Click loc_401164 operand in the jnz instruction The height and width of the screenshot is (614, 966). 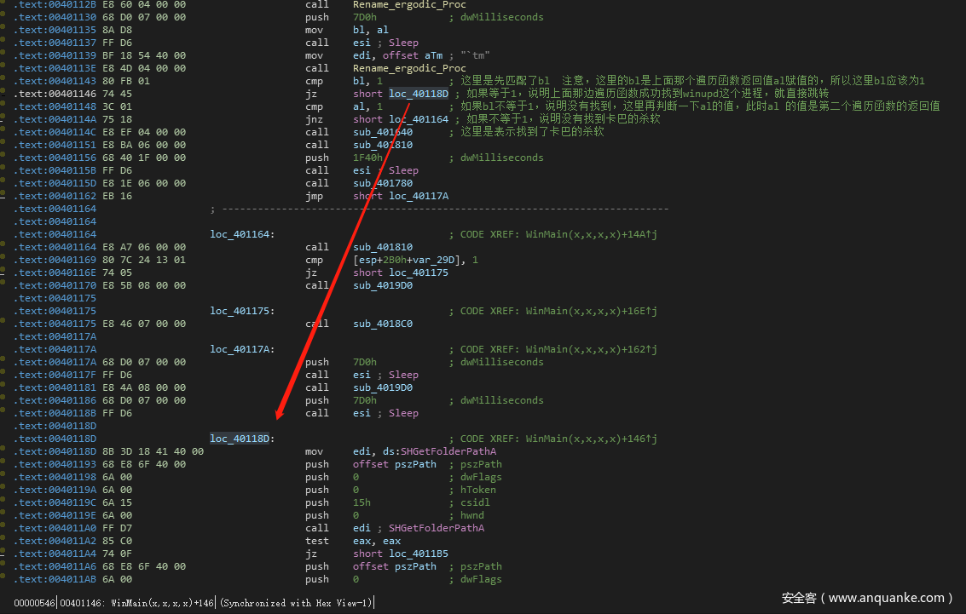click(x=419, y=119)
